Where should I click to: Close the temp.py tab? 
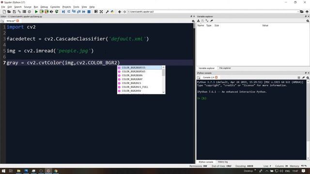click(17, 21)
